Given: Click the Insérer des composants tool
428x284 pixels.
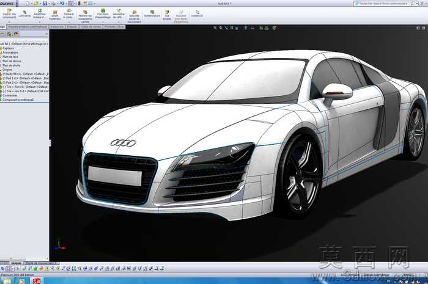Looking at the screenshot, I should [x=9, y=14].
